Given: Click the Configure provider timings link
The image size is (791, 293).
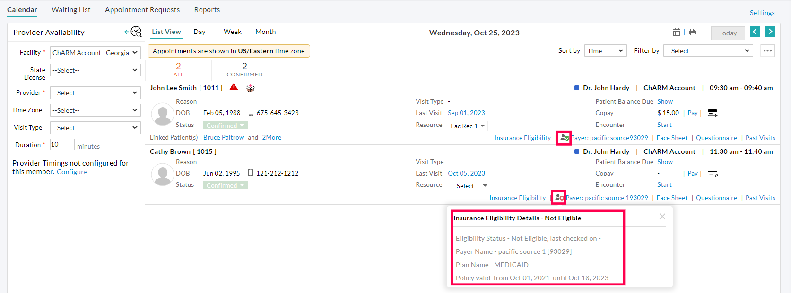Looking at the screenshot, I should (72, 172).
